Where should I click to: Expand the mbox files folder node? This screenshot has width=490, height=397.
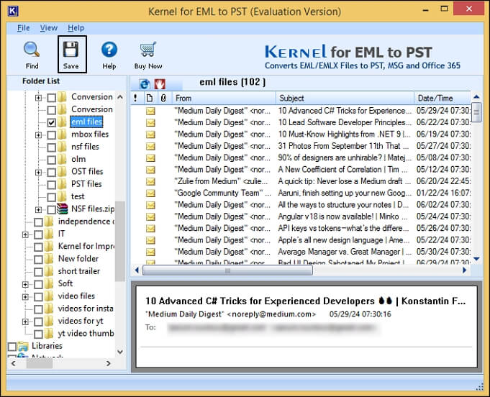click(x=38, y=134)
